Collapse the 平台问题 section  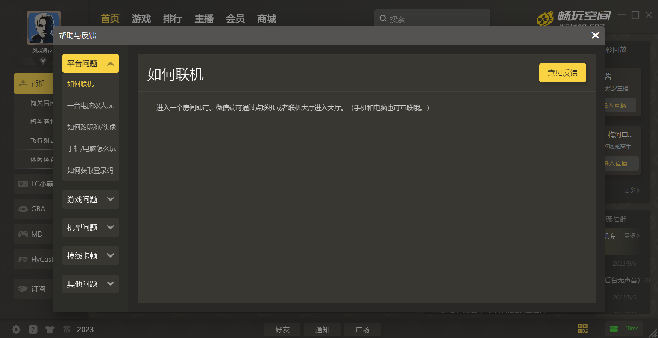pyautogui.click(x=91, y=63)
